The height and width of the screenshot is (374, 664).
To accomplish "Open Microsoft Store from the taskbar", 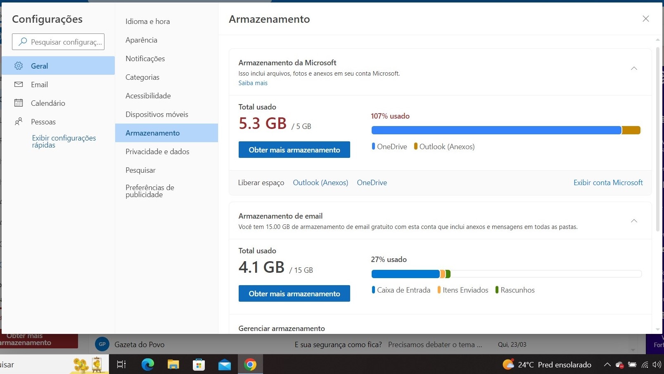I will click(199, 364).
